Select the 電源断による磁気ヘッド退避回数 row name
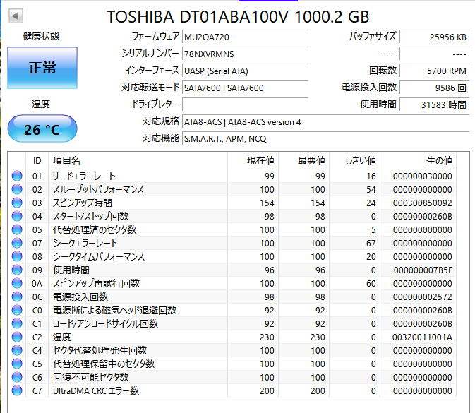Viewport: 475px width, 413px height. tap(114, 311)
